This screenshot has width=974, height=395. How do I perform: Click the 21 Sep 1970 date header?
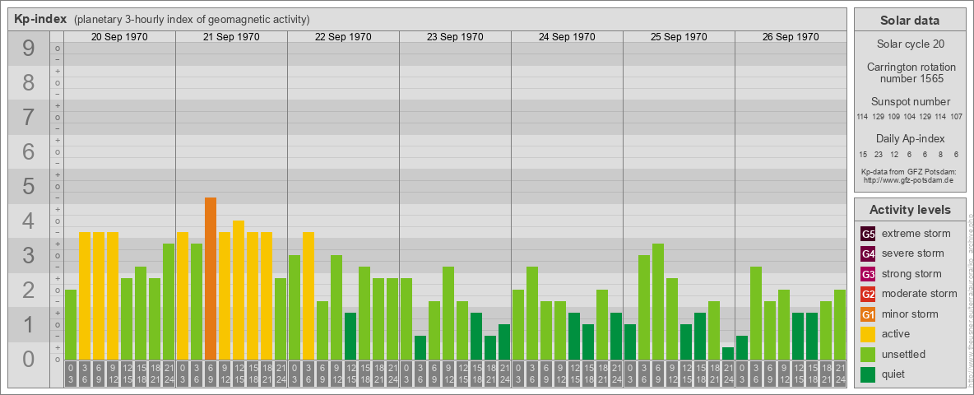point(231,37)
